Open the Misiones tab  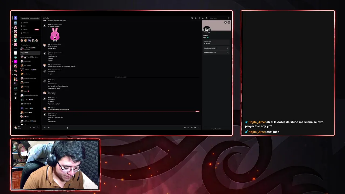(30, 33)
